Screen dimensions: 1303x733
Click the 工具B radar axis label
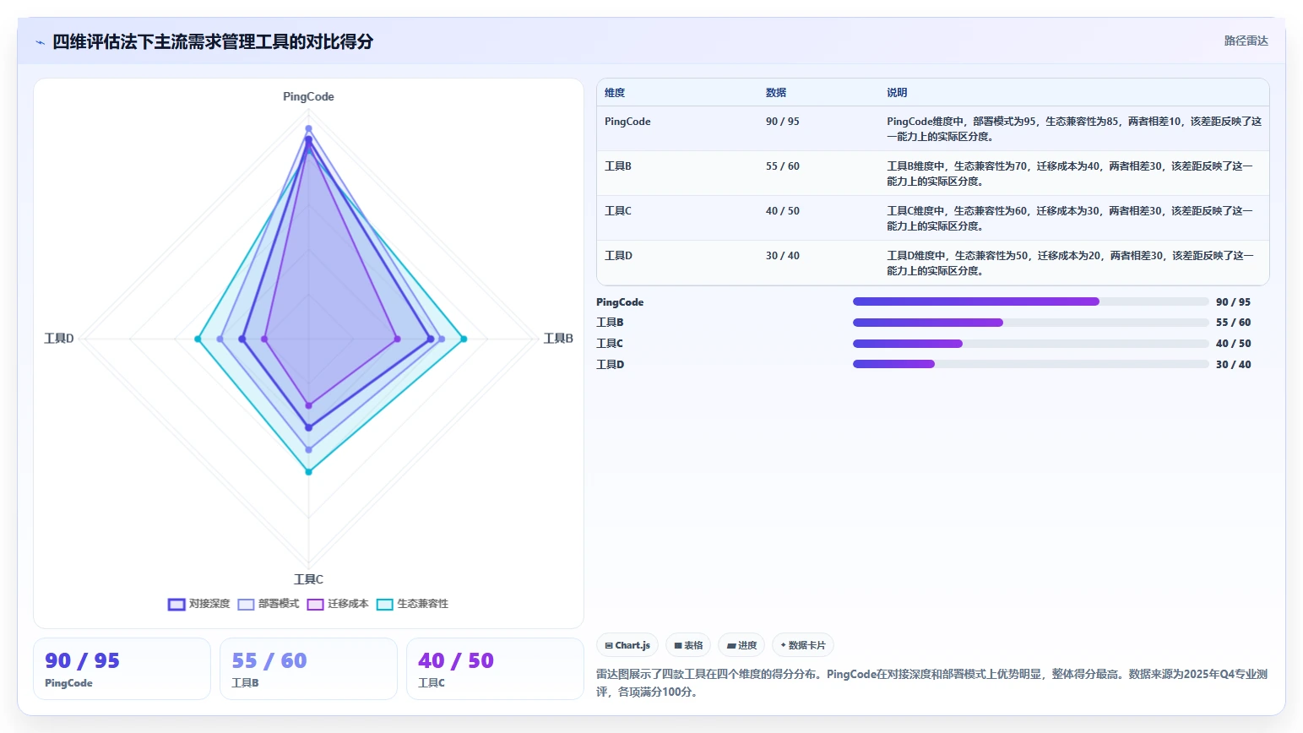click(558, 339)
